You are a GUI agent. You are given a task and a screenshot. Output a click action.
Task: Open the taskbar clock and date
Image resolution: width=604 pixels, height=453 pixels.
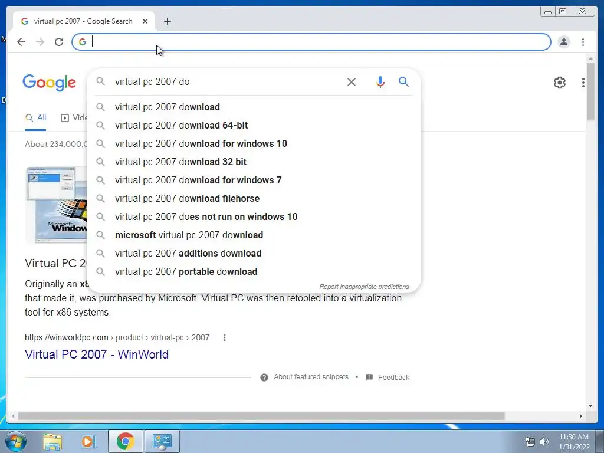(x=573, y=442)
